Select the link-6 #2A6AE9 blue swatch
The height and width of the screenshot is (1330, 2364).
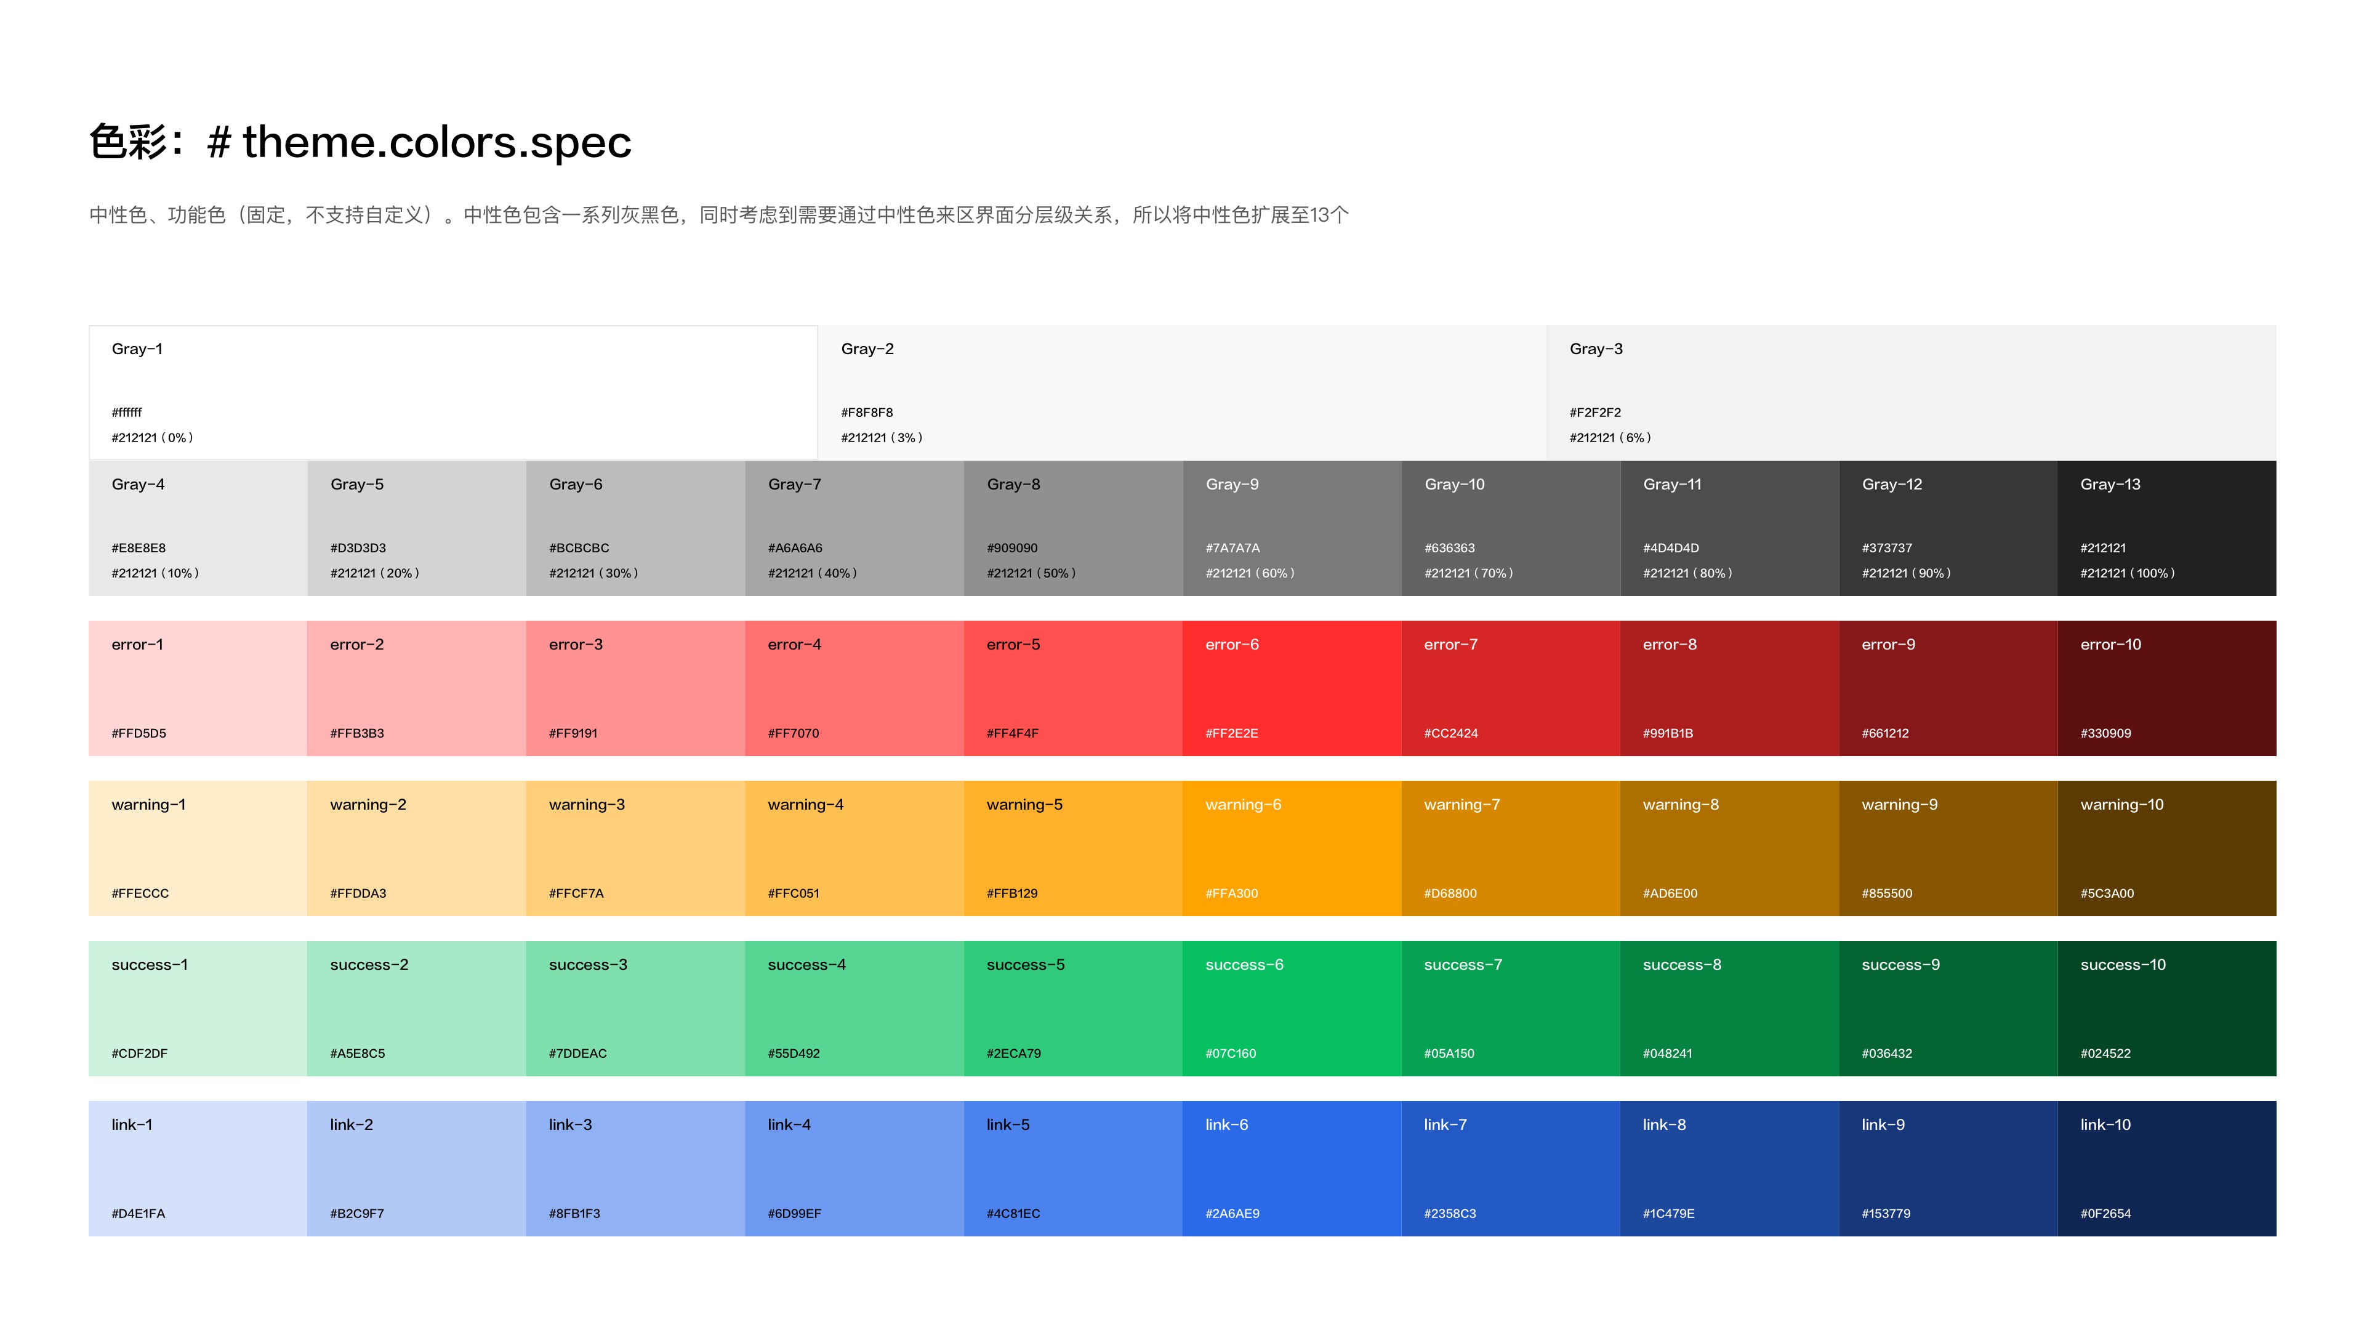pos(1291,1167)
